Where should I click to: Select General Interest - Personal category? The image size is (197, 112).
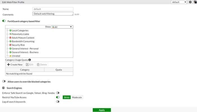click(25, 49)
